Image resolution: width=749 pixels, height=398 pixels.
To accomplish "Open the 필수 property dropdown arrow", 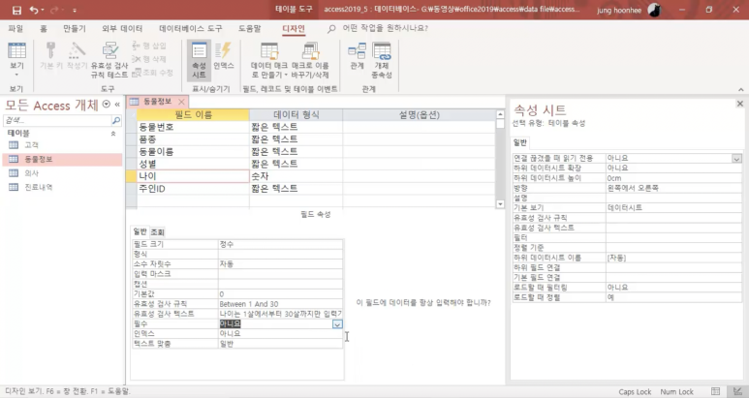I will coord(337,324).
